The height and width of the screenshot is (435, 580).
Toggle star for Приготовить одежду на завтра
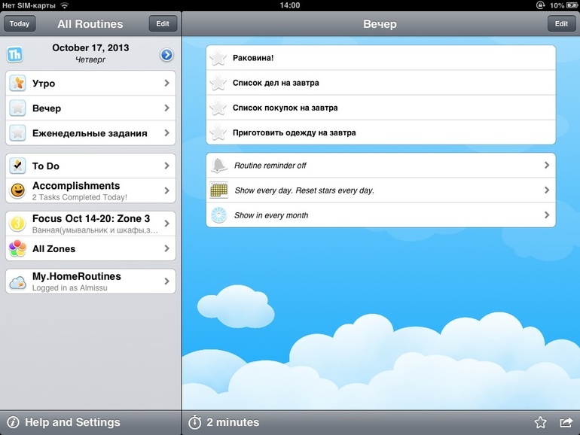pyautogui.click(x=218, y=132)
